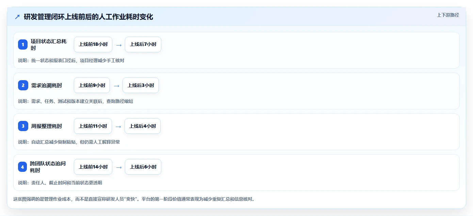Click the arrow between 11小时 and 4小时
473x216 pixels.
click(118, 126)
